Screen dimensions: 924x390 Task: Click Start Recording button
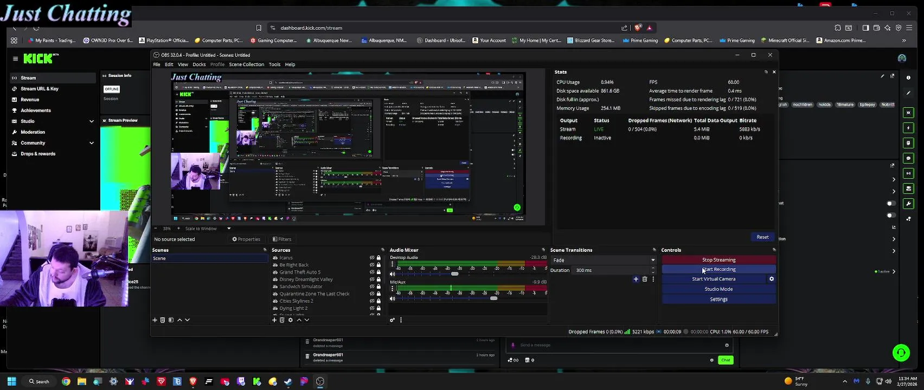tap(718, 269)
